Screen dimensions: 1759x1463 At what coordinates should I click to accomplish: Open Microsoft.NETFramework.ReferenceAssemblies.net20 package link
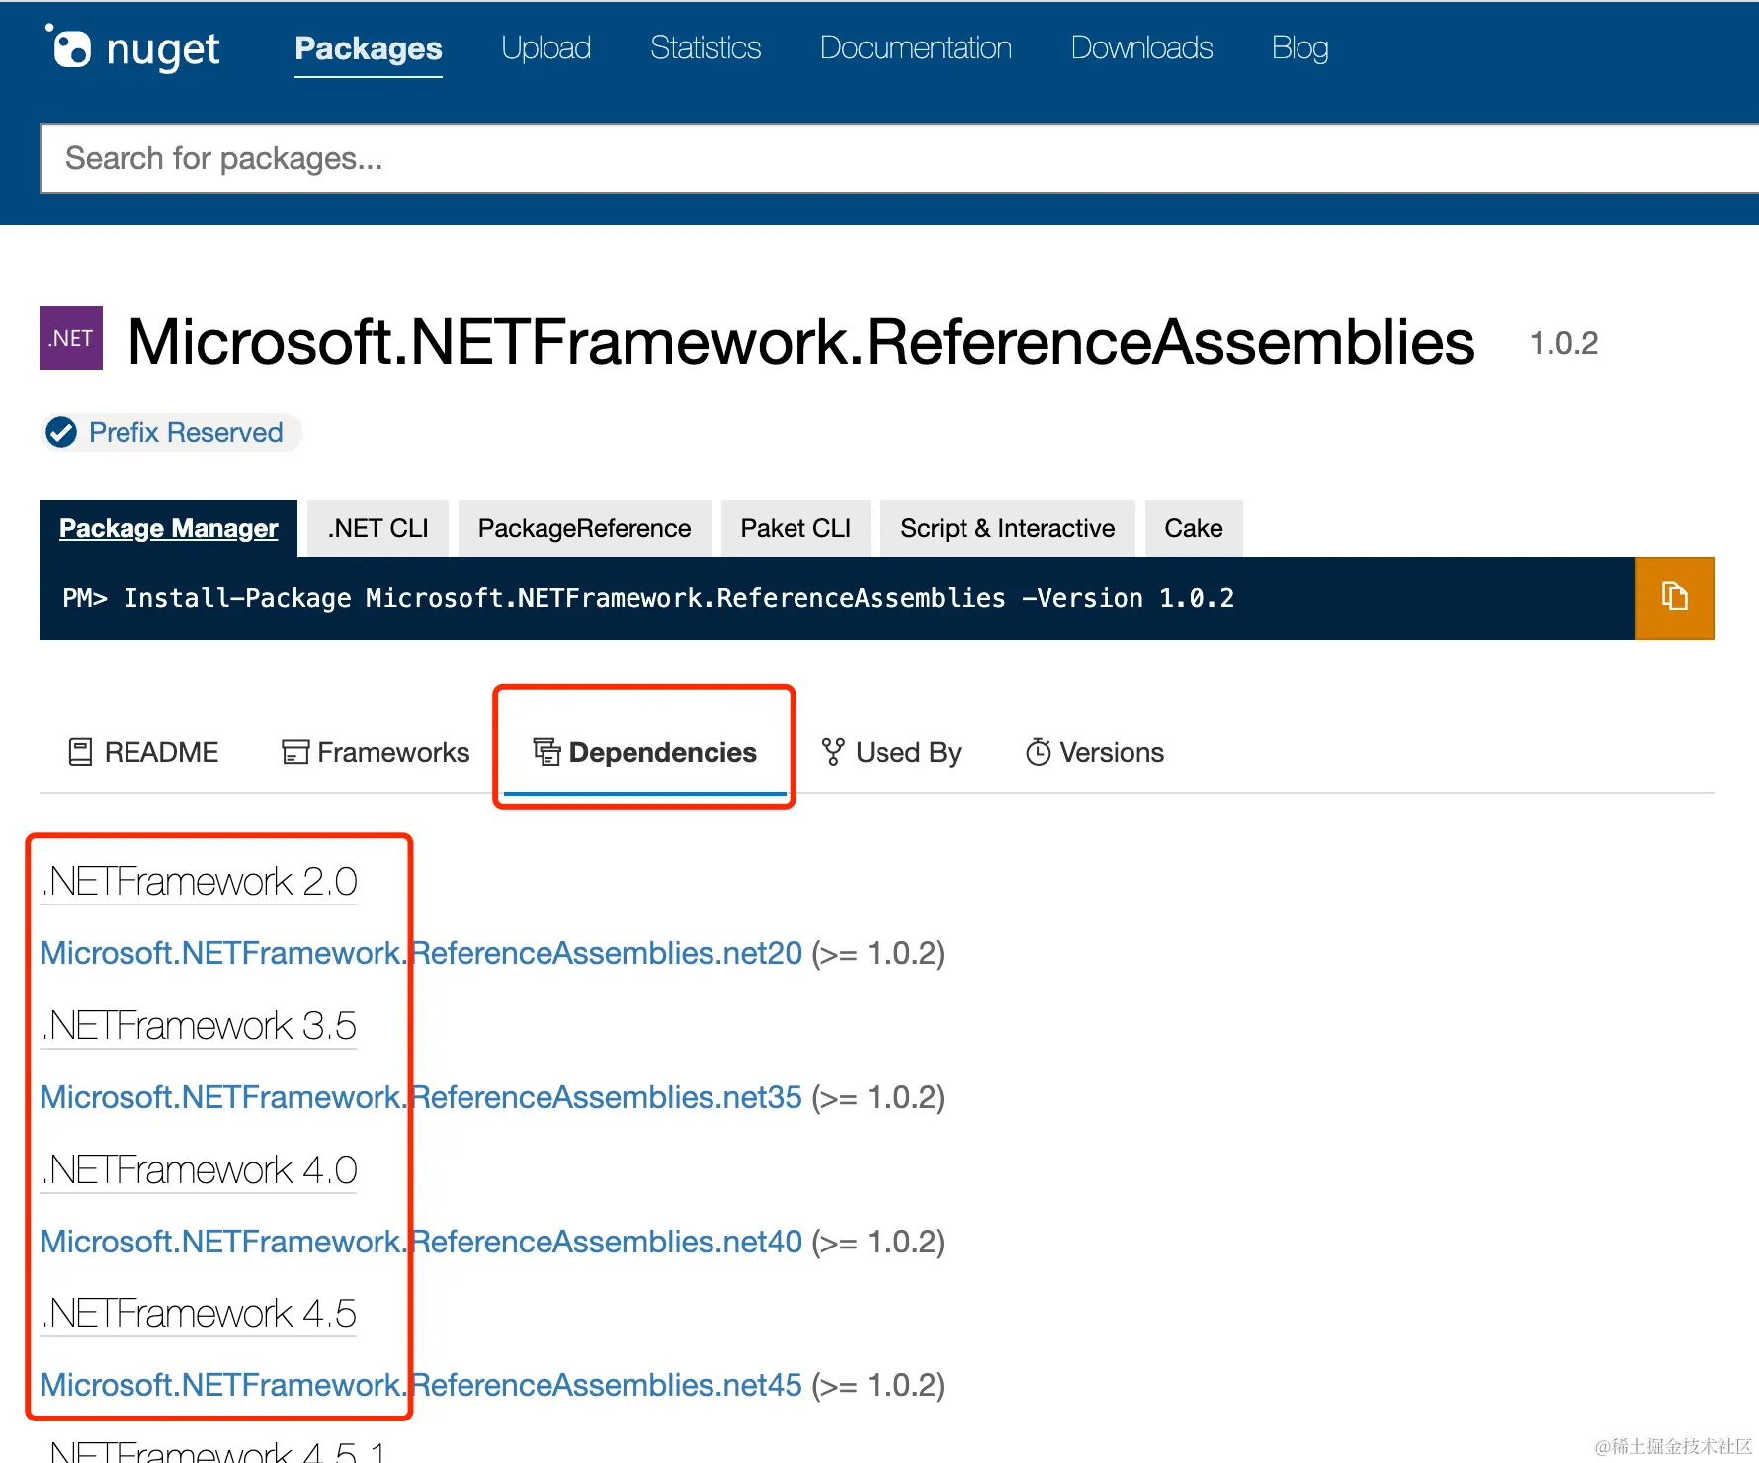click(x=419, y=953)
